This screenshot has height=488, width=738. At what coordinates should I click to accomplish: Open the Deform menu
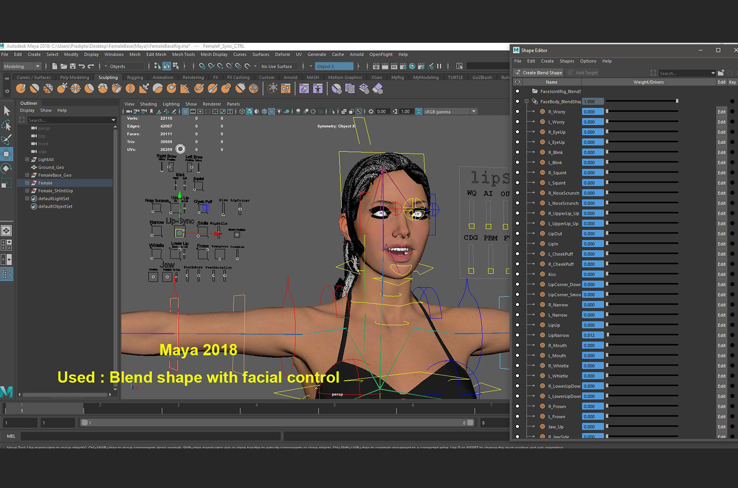pos(282,54)
